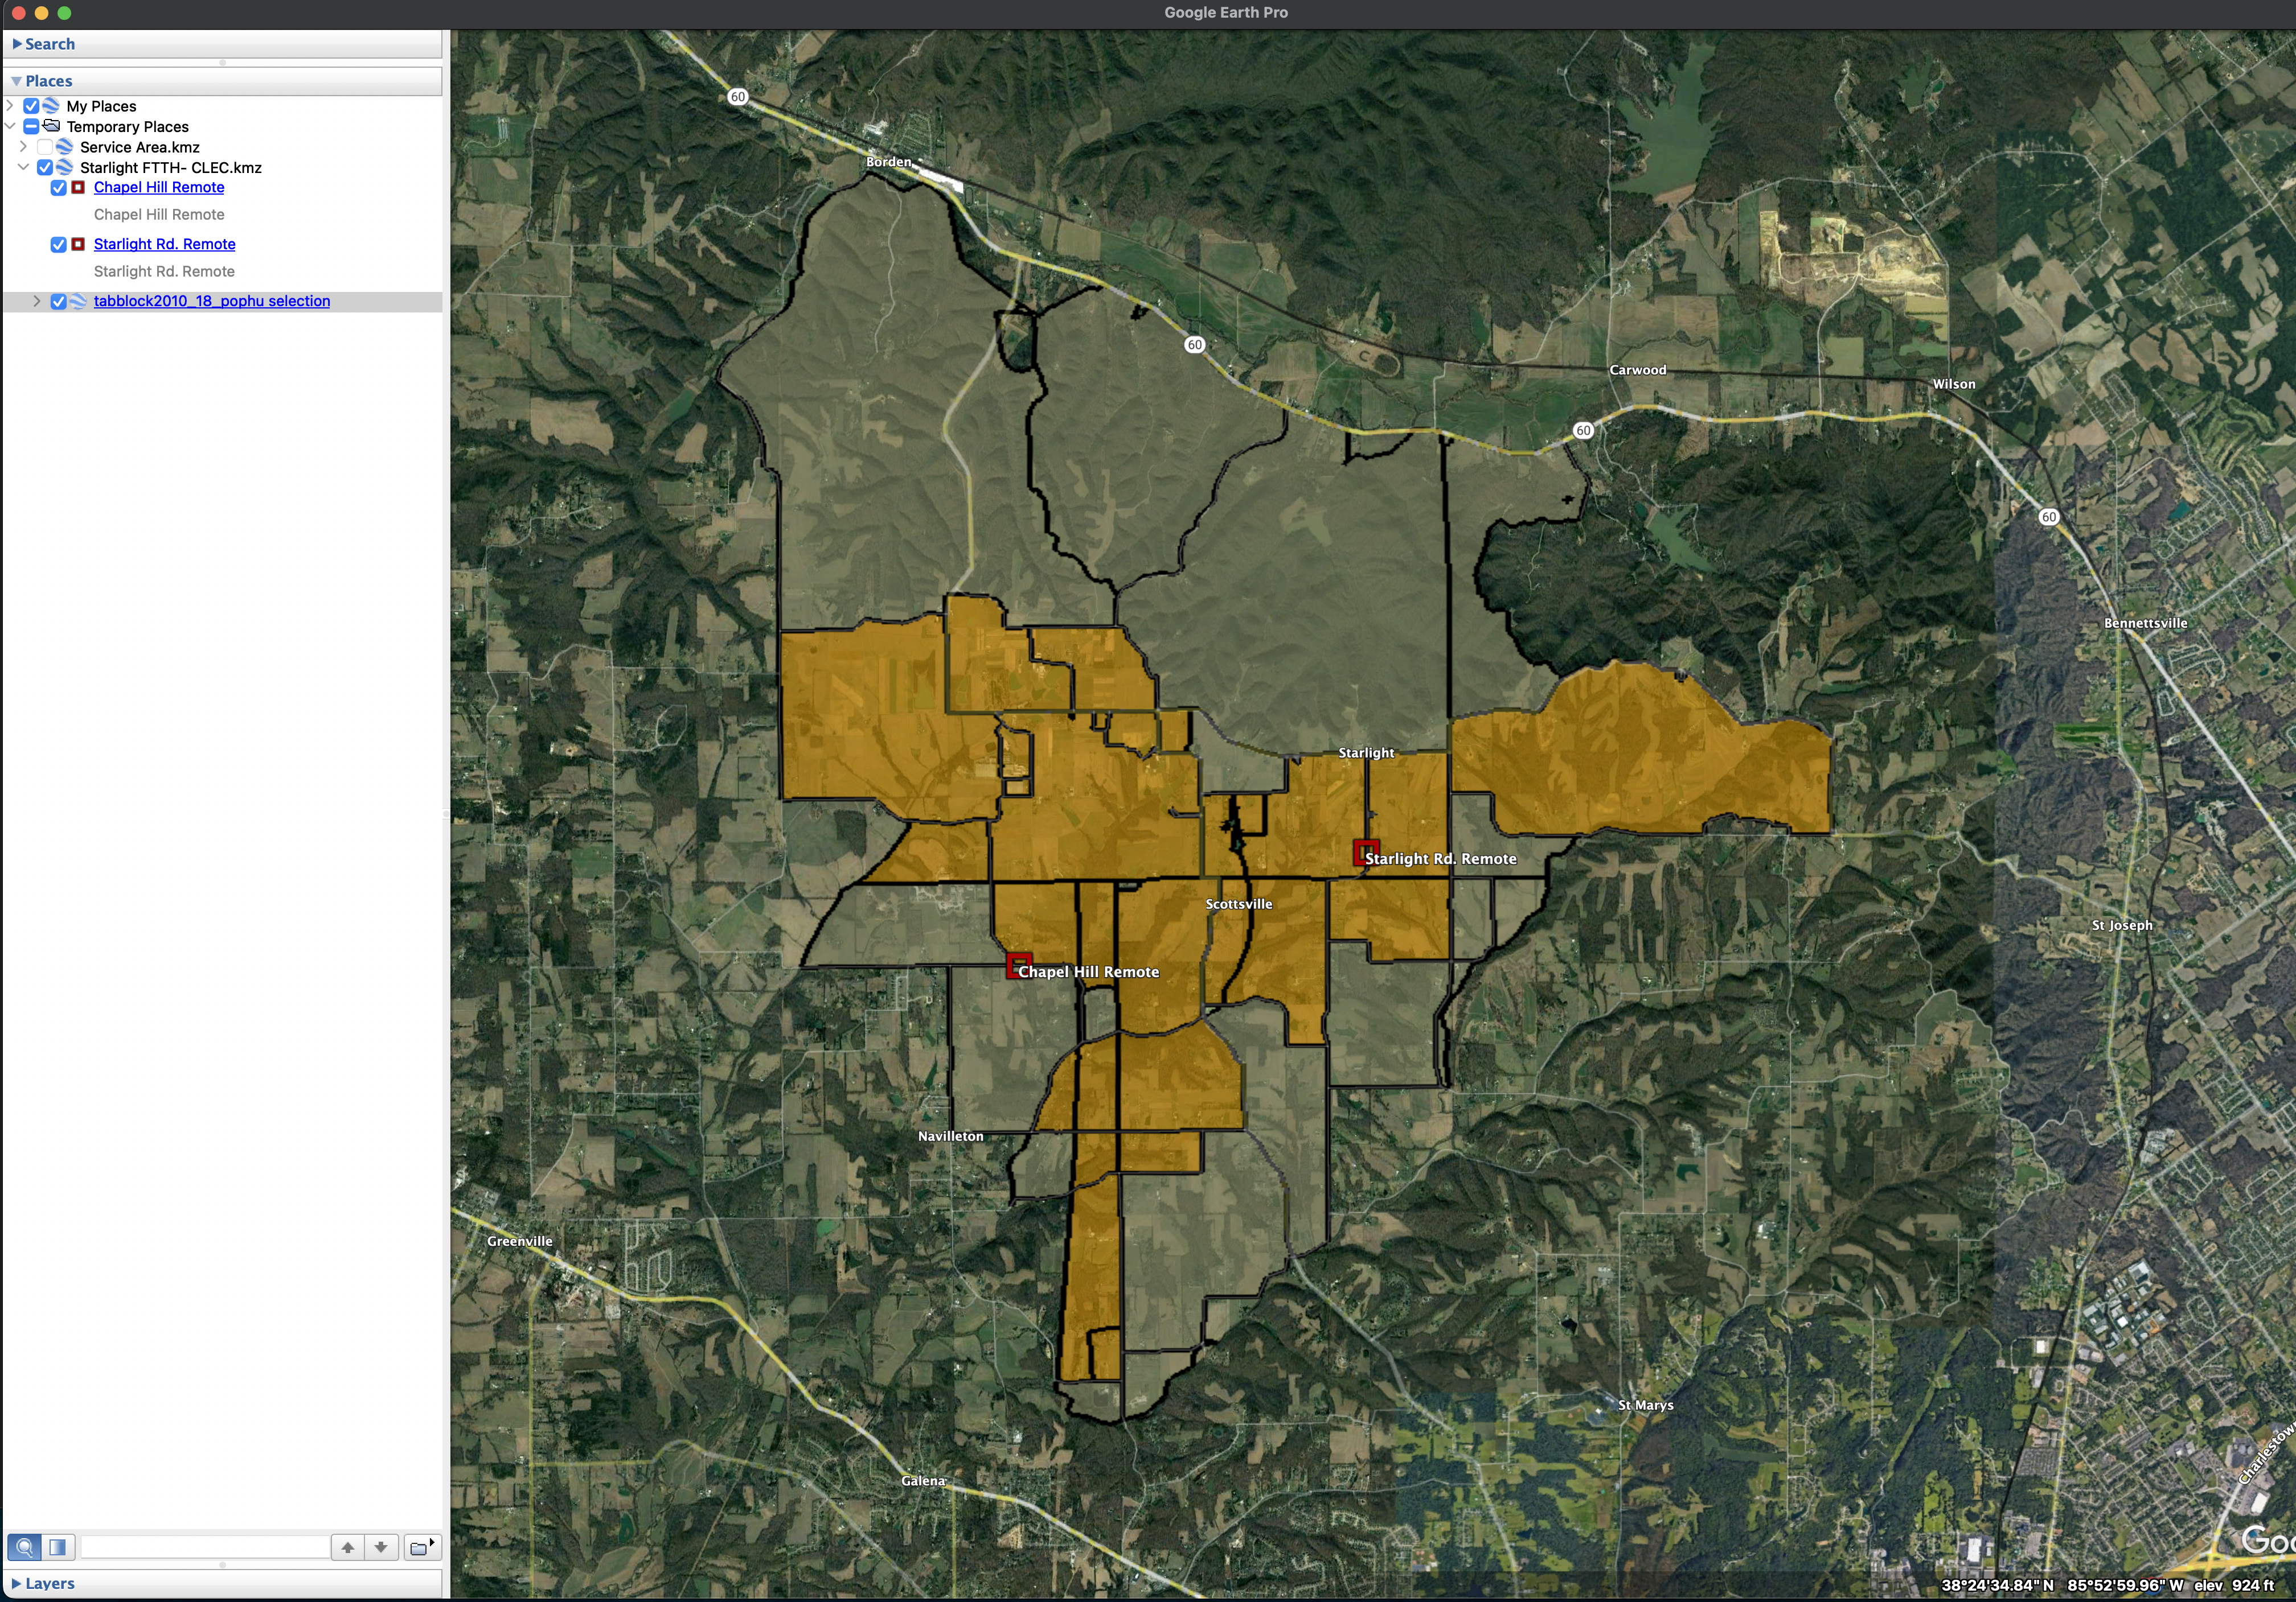Move selected place down with arrow button

(x=382, y=1547)
